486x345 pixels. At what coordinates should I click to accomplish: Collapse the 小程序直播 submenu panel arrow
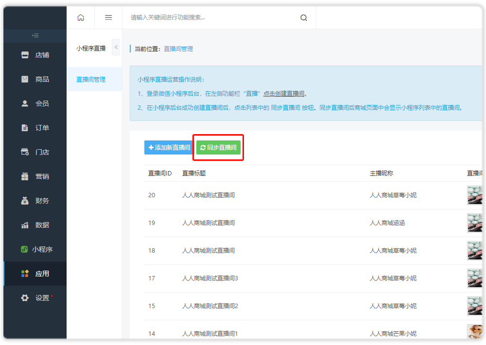116,47
